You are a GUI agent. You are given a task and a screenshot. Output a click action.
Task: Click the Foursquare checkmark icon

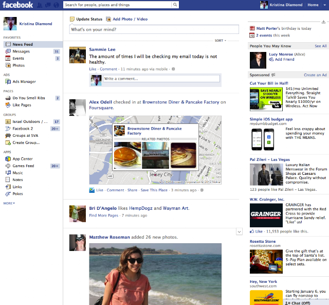pyautogui.click(x=92, y=190)
